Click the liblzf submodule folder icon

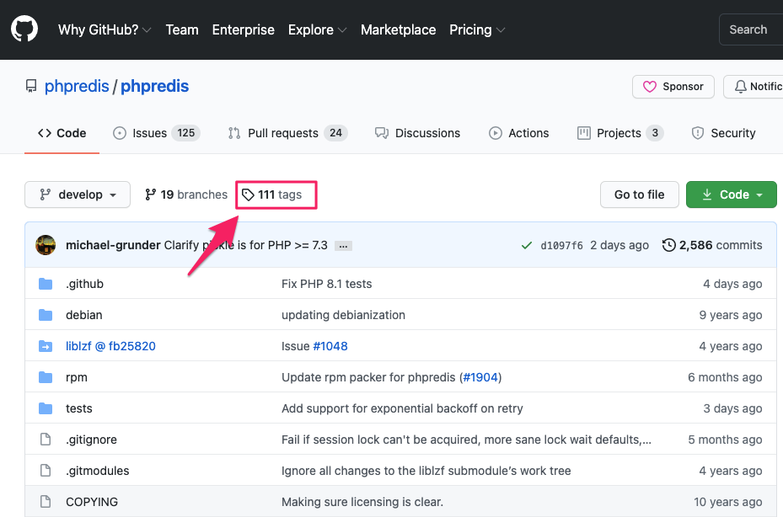click(46, 346)
